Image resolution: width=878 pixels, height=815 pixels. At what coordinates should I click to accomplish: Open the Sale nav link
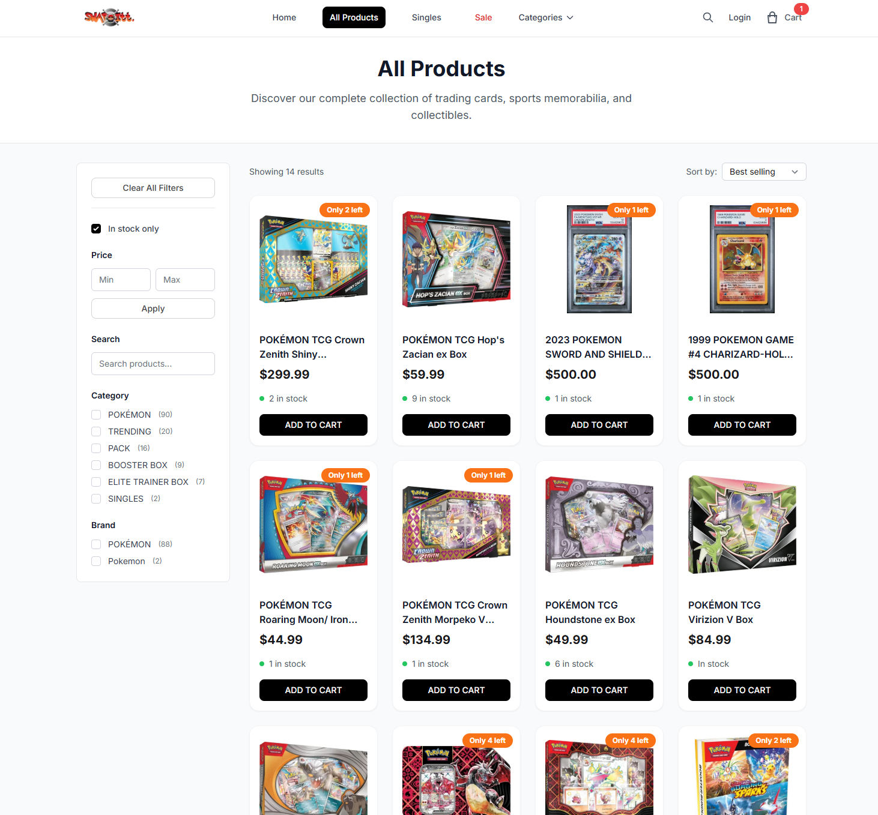coord(483,17)
